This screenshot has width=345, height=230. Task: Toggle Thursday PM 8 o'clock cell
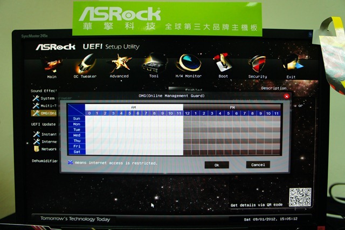click(253, 140)
